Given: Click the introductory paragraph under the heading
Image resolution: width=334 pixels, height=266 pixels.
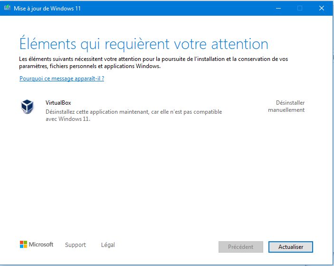Looking at the screenshot, I should 152,63.
